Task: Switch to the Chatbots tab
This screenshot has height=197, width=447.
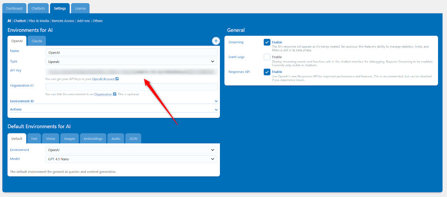Action: pyautogui.click(x=38, y=8)
